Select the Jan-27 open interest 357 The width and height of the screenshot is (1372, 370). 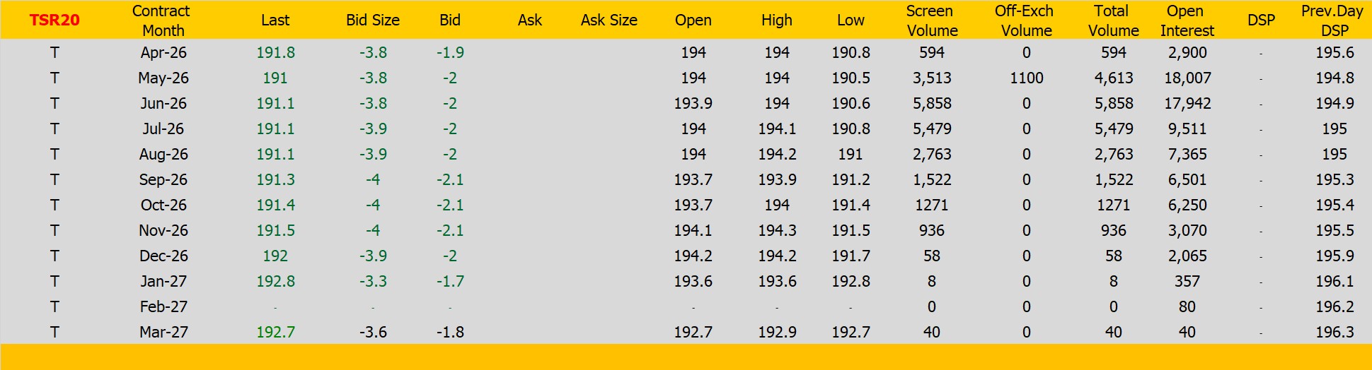(1187, 282)
